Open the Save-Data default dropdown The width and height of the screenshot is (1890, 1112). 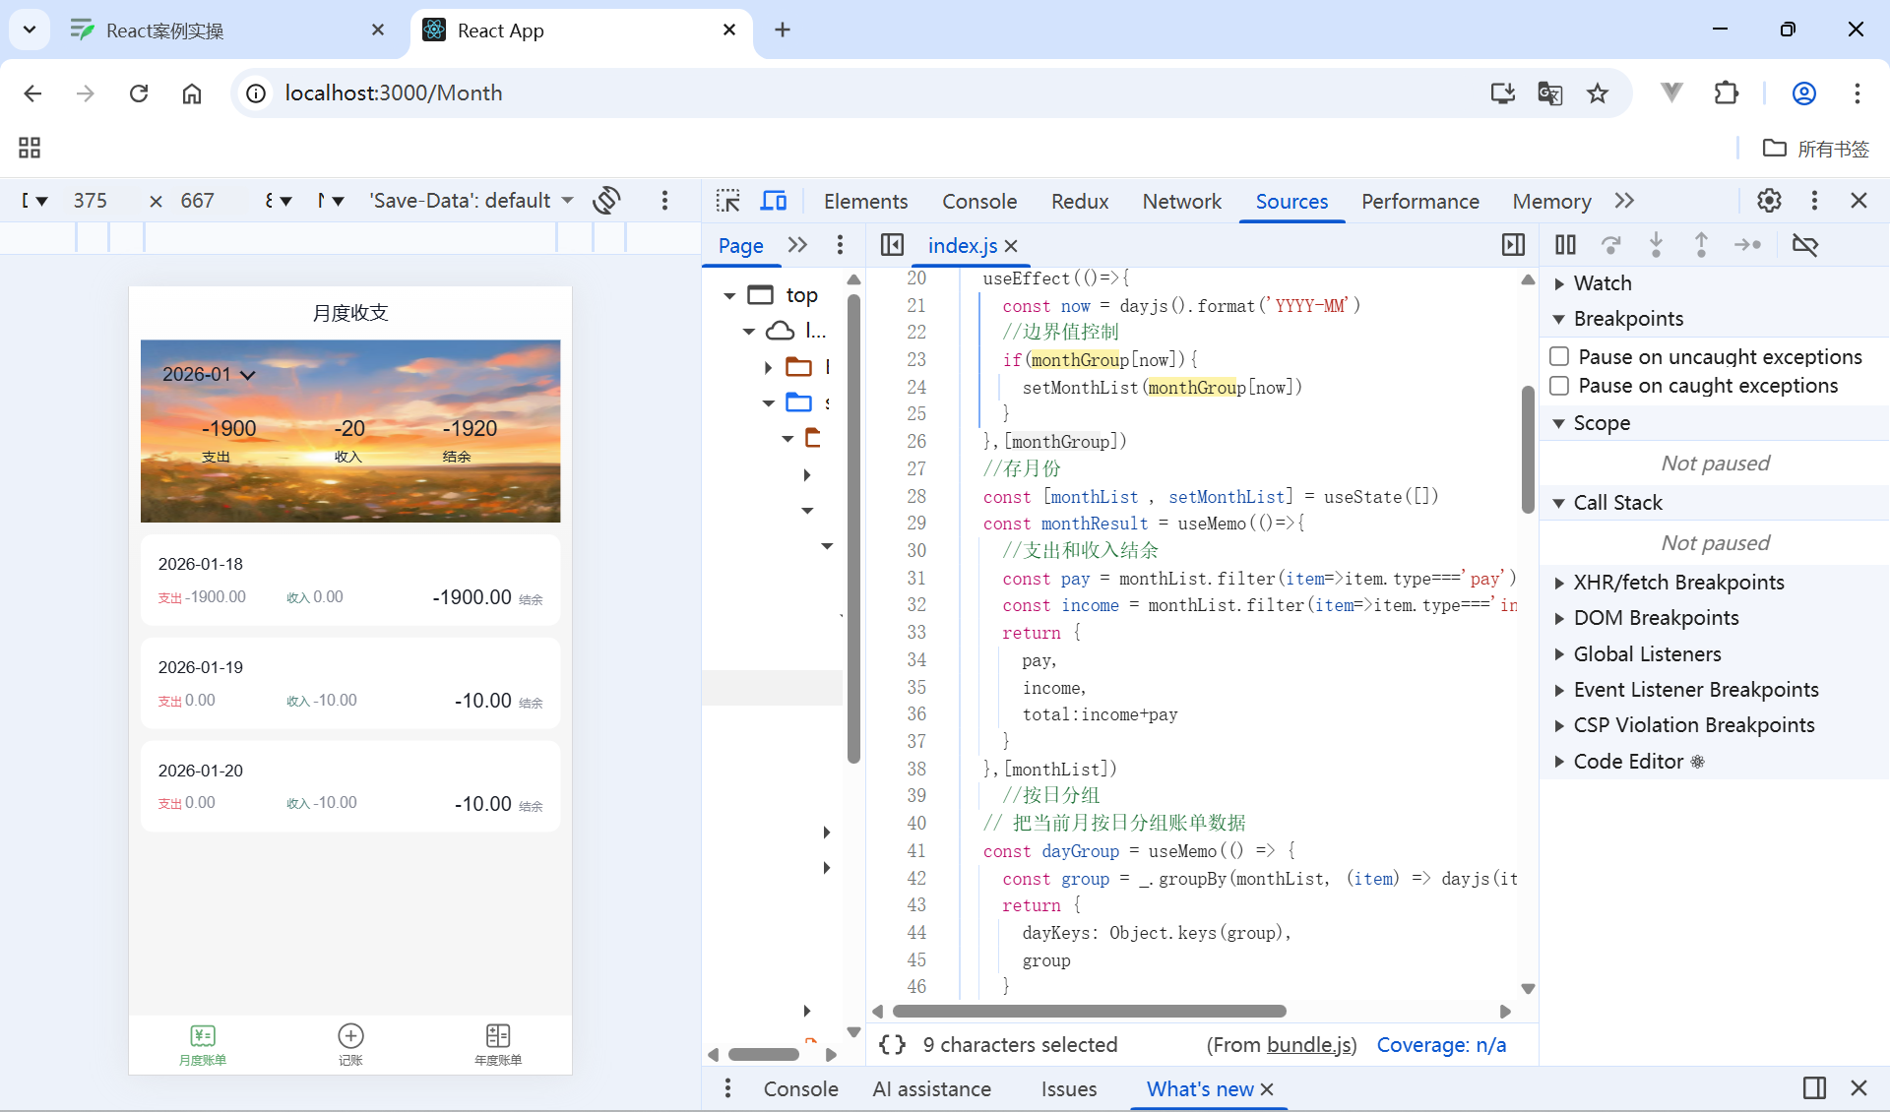(x=471, y=201)
